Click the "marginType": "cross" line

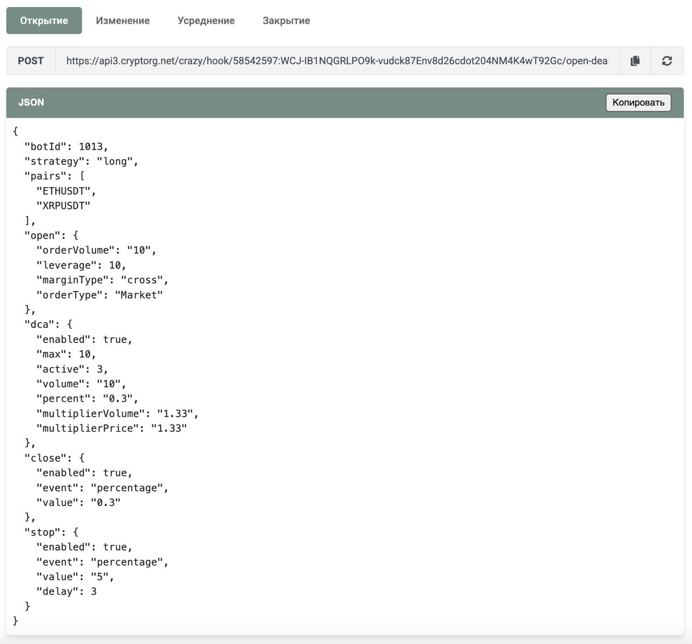click(x=102, y=280)
